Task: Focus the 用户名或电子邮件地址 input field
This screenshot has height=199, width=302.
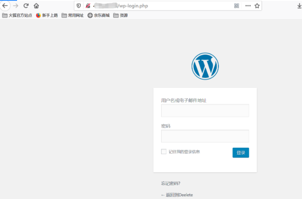Action: point(205,111)
